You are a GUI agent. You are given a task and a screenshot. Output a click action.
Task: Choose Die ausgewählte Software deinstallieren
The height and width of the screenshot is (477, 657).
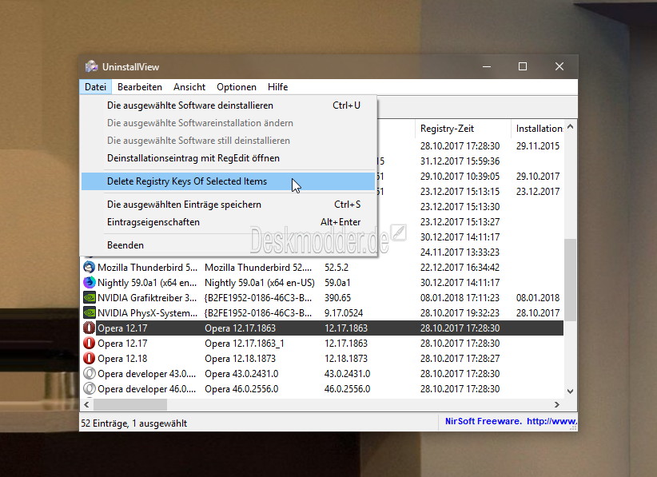point(228,105)
